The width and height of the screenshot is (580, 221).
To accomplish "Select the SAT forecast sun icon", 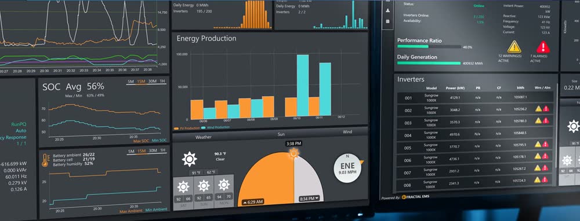I will (x=183, y=187).
